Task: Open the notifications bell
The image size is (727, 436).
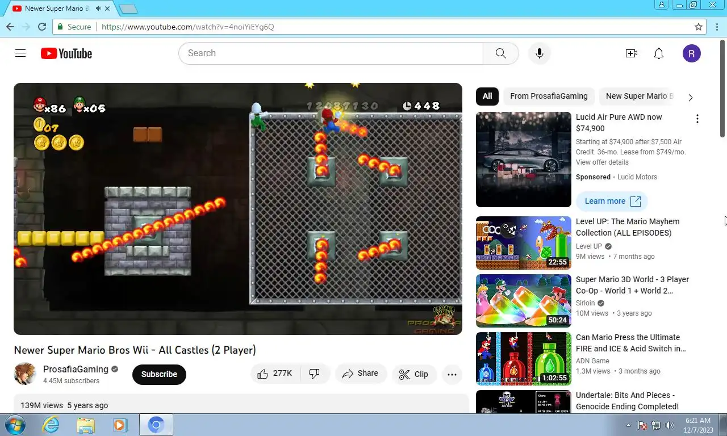Action: [x=659, y=53]
